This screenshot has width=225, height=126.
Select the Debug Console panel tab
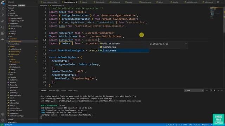(73, 91)
